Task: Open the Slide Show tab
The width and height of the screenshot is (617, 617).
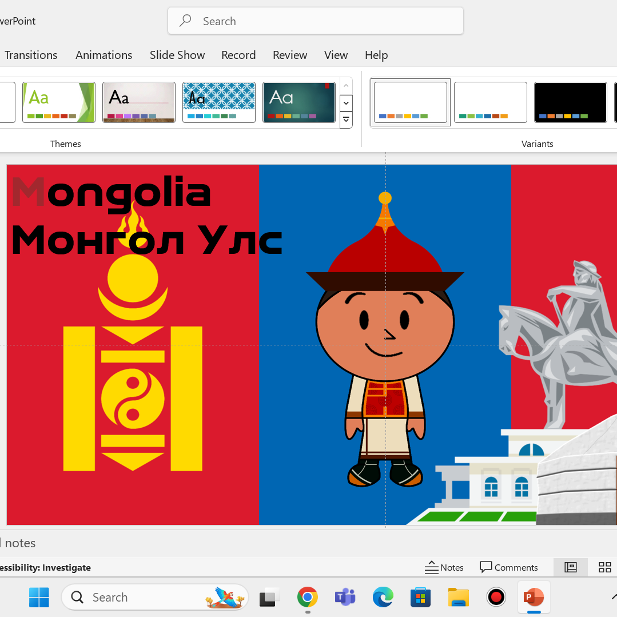Action: [177, 55]
